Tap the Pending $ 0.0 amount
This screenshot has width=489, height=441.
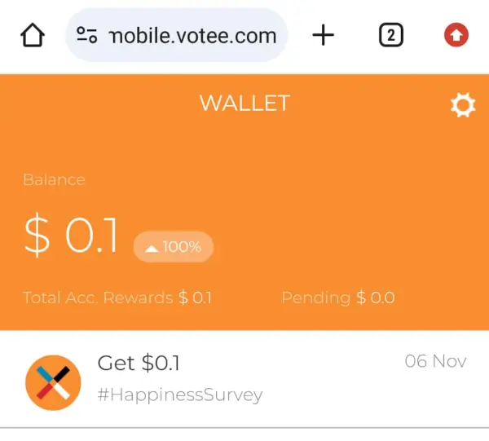tap(376, 298)
